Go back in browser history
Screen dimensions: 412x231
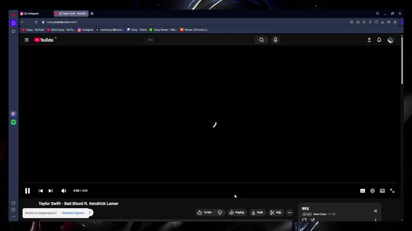[x=22, y=22]
